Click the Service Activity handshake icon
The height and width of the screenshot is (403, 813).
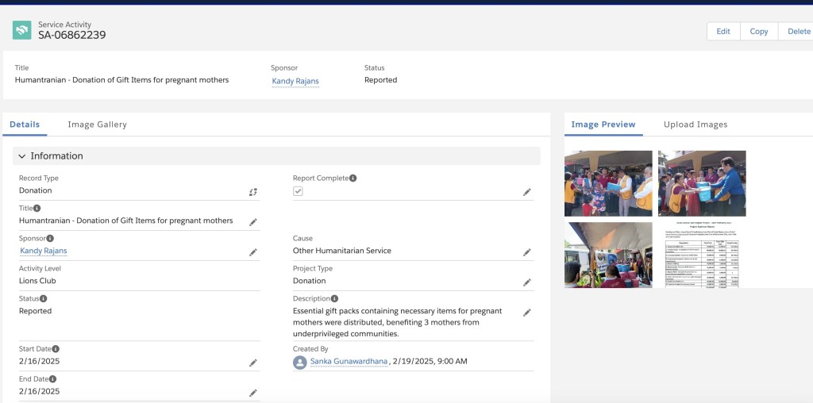coord(21,30)
